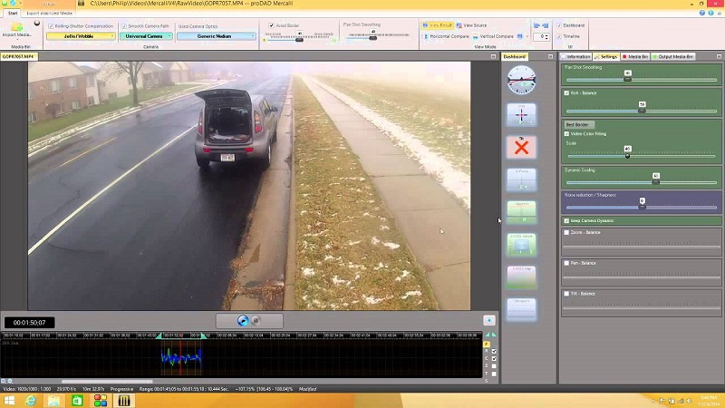Switch to the Information tab
The image size is (725, 408).
point(576,56)
